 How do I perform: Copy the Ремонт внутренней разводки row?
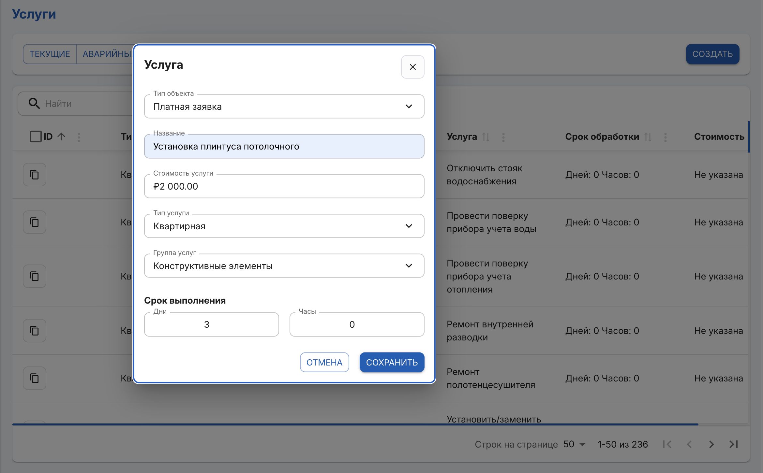tap(34, 331)
